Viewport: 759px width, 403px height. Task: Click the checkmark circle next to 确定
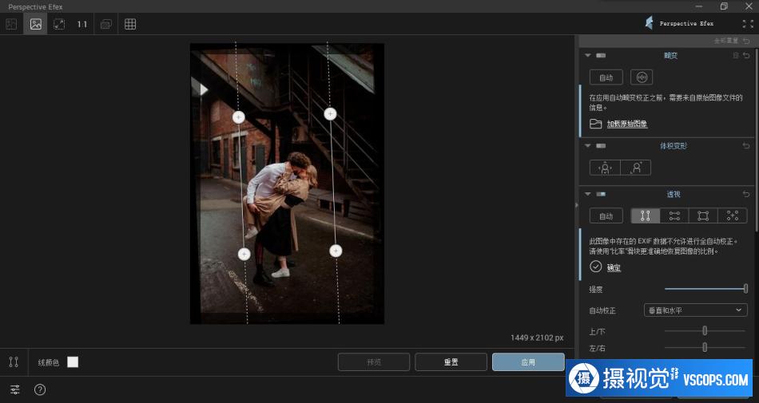595,267
